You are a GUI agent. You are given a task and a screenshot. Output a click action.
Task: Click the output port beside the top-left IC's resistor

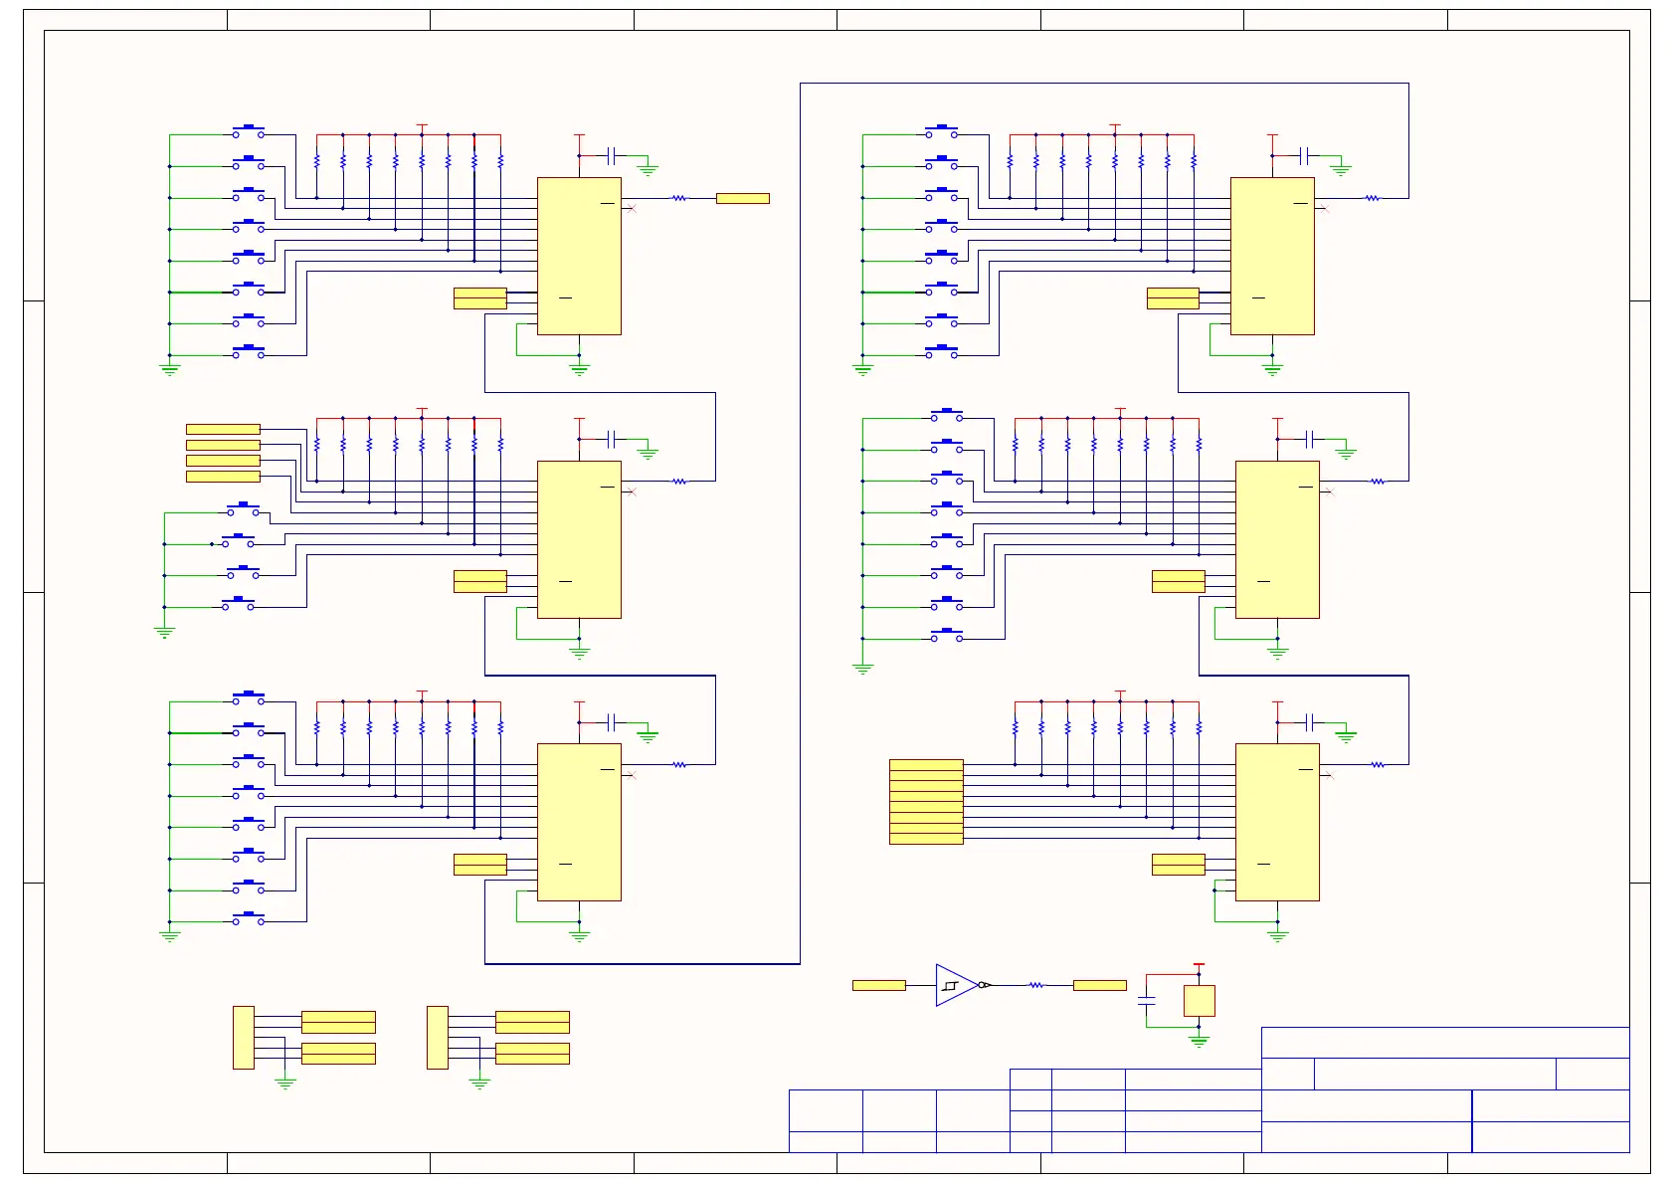tap(743, 198)
